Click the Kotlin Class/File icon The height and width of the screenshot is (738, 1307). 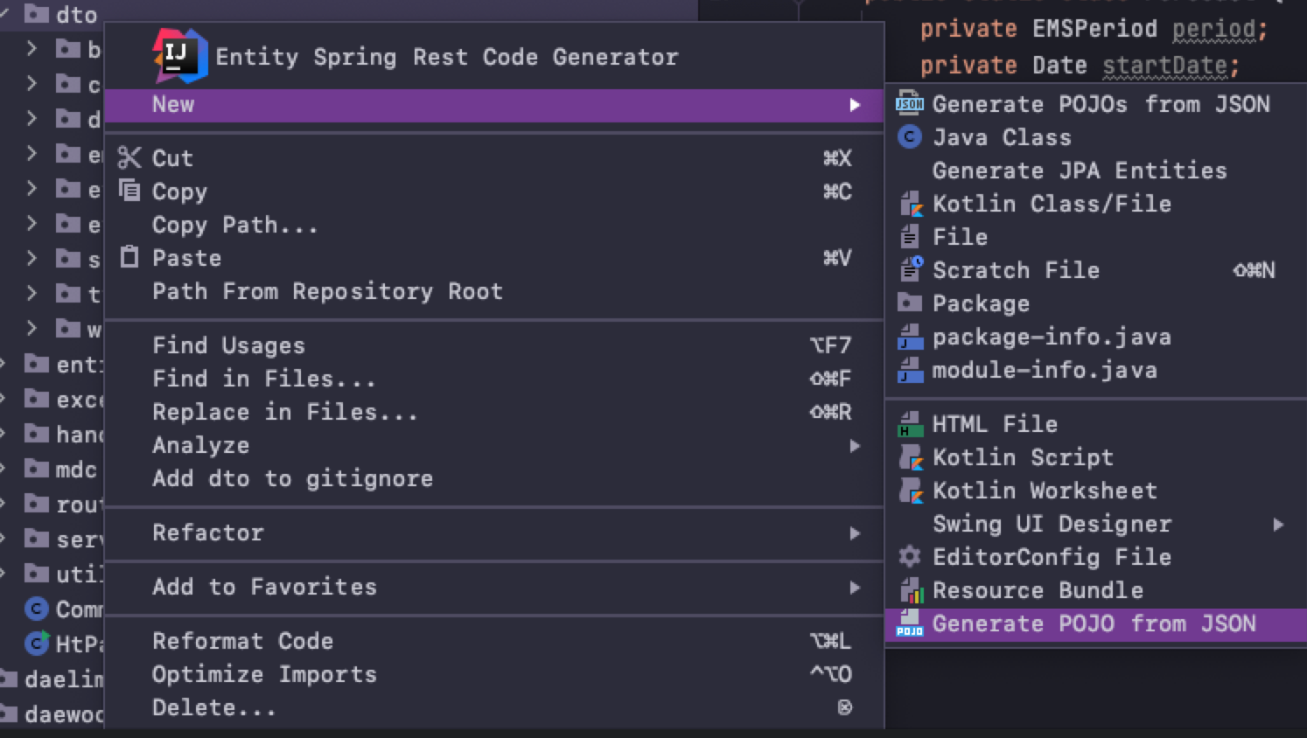(x=910, y=204)
